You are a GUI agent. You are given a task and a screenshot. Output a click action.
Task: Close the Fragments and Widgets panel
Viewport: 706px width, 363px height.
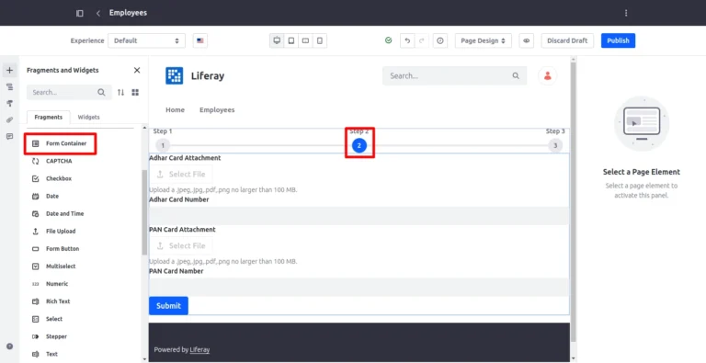tap(137, 70)
